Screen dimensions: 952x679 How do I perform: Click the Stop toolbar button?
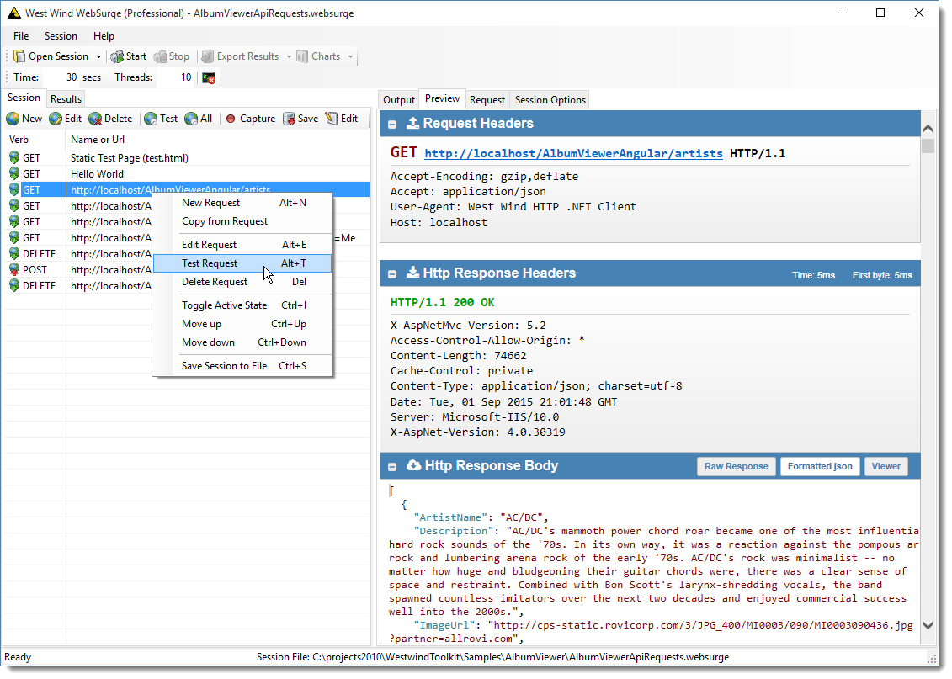tap(172, 56)
